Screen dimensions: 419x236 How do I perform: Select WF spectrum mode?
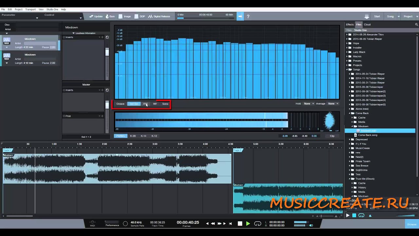pyautogui.click(x=155, y=104)
